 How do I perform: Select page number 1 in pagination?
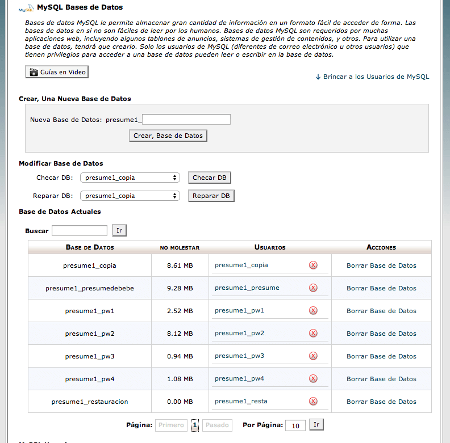coord(194,425)
